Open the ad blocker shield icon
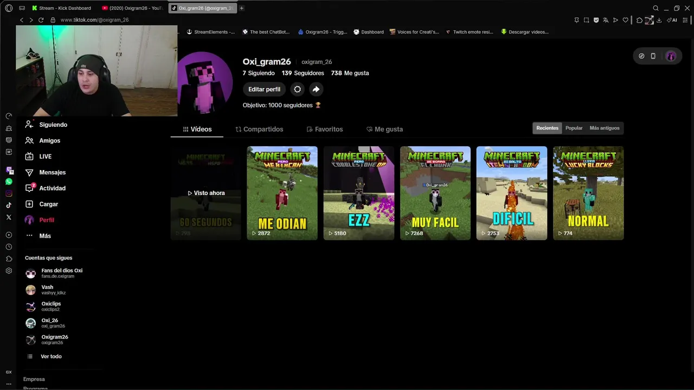The image size is (694, 390). [x=596, y=20]
